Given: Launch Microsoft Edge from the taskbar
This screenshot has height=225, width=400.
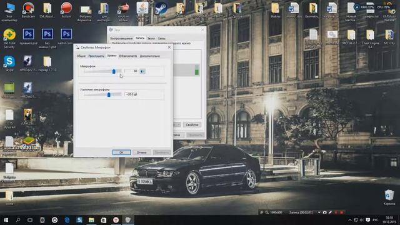Looking at the screenshot, I should click(67, 220).
